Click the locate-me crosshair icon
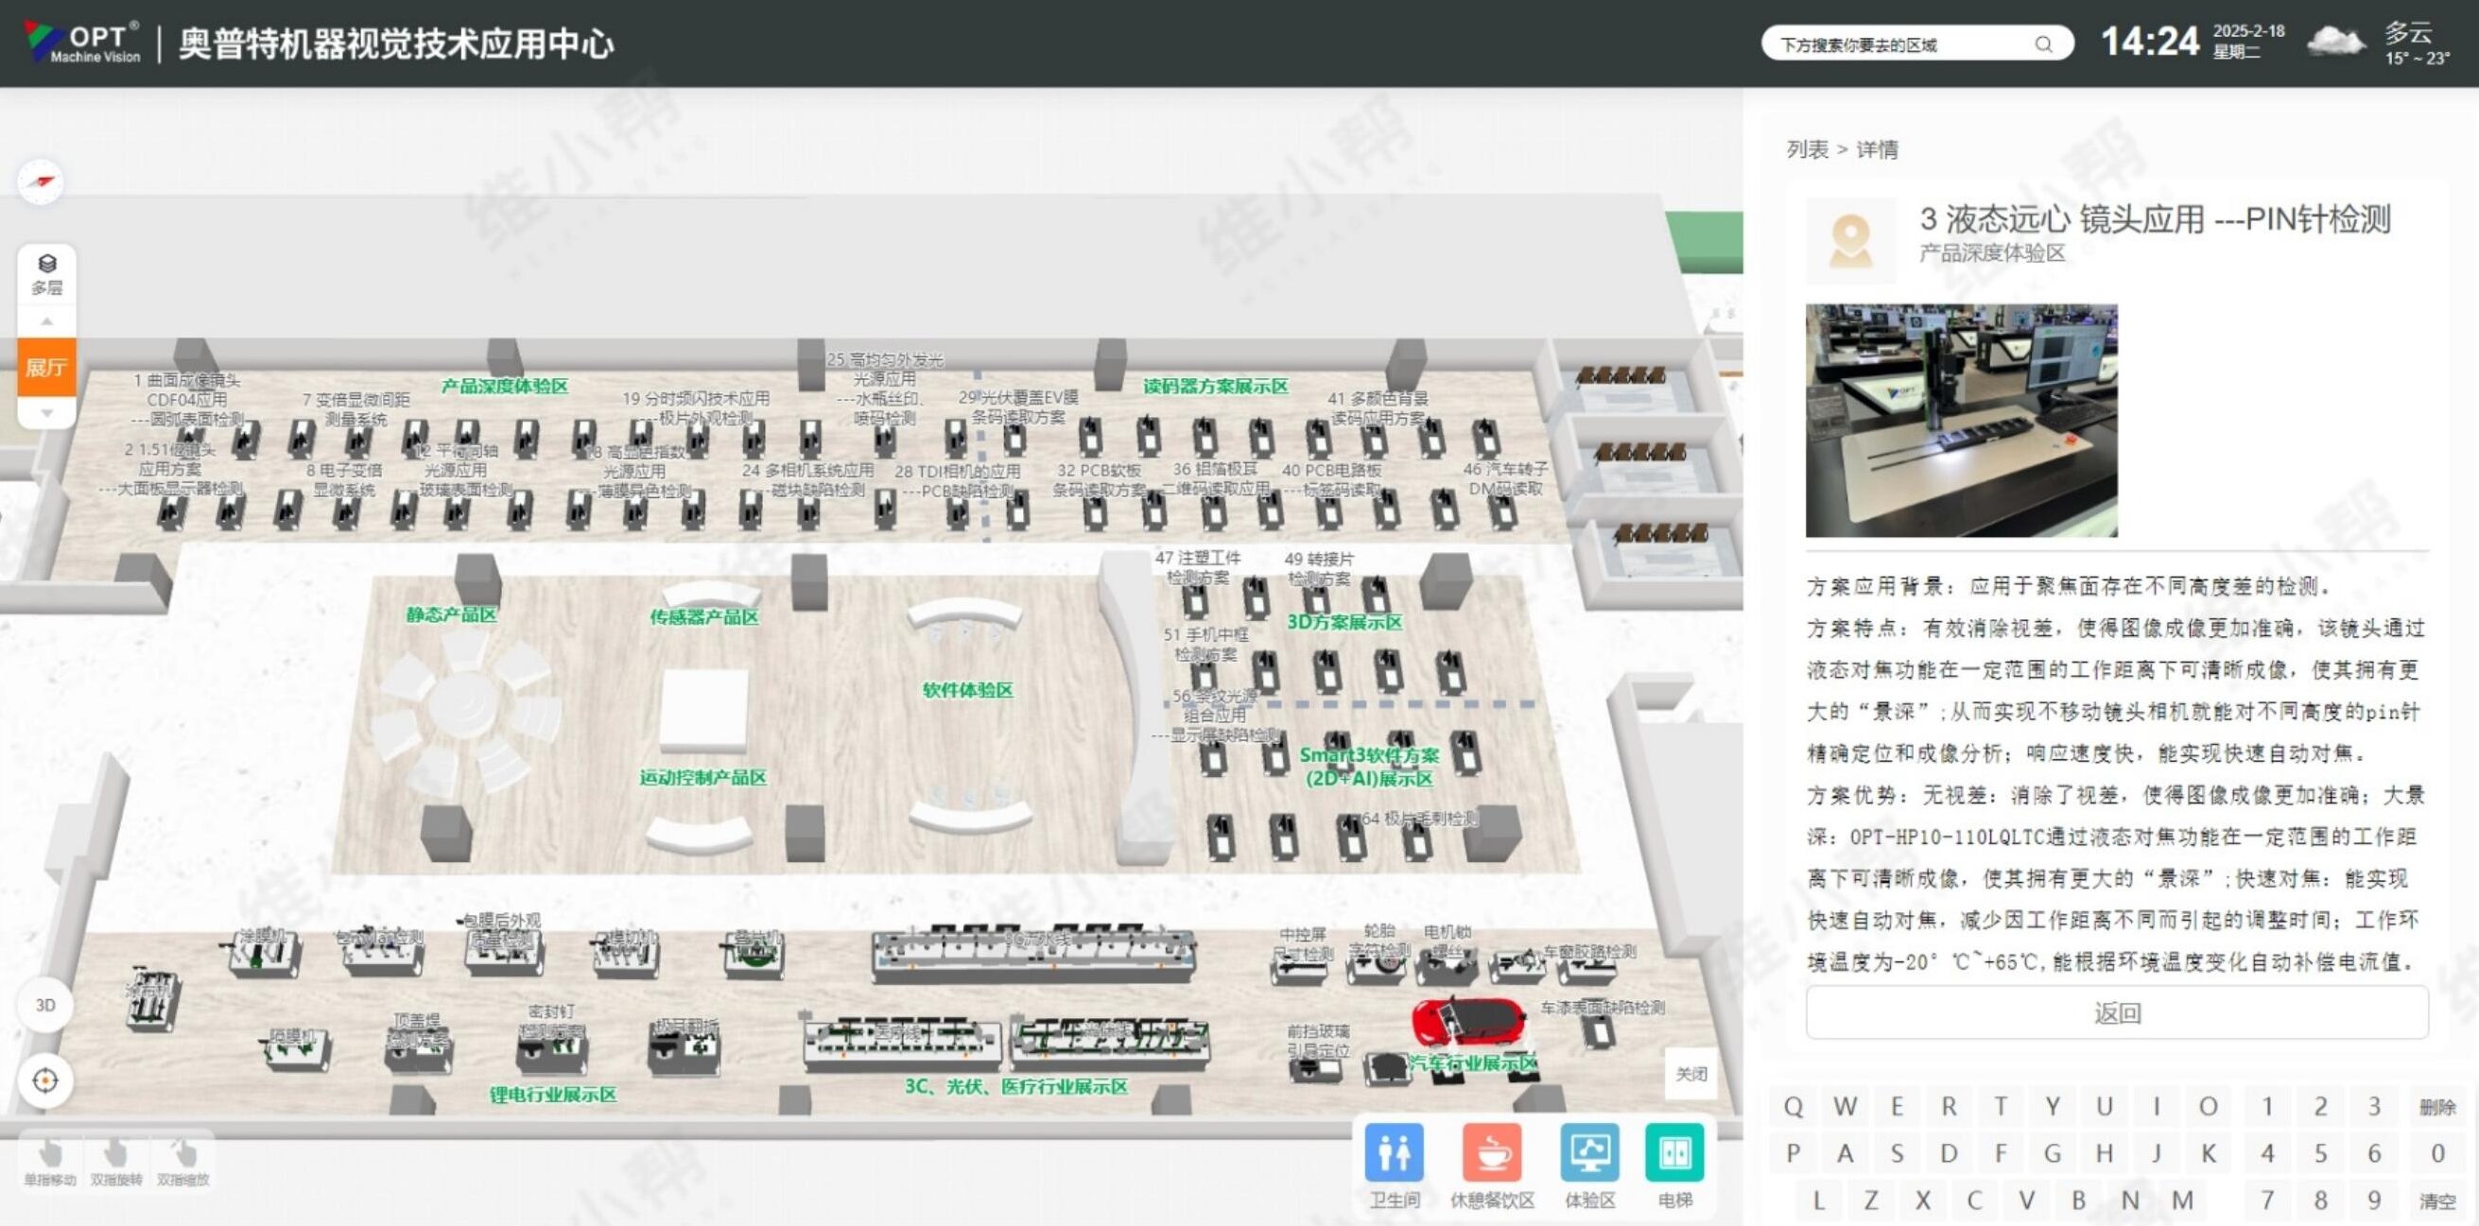2479x1226 pixels. (x=45, y=1080)
